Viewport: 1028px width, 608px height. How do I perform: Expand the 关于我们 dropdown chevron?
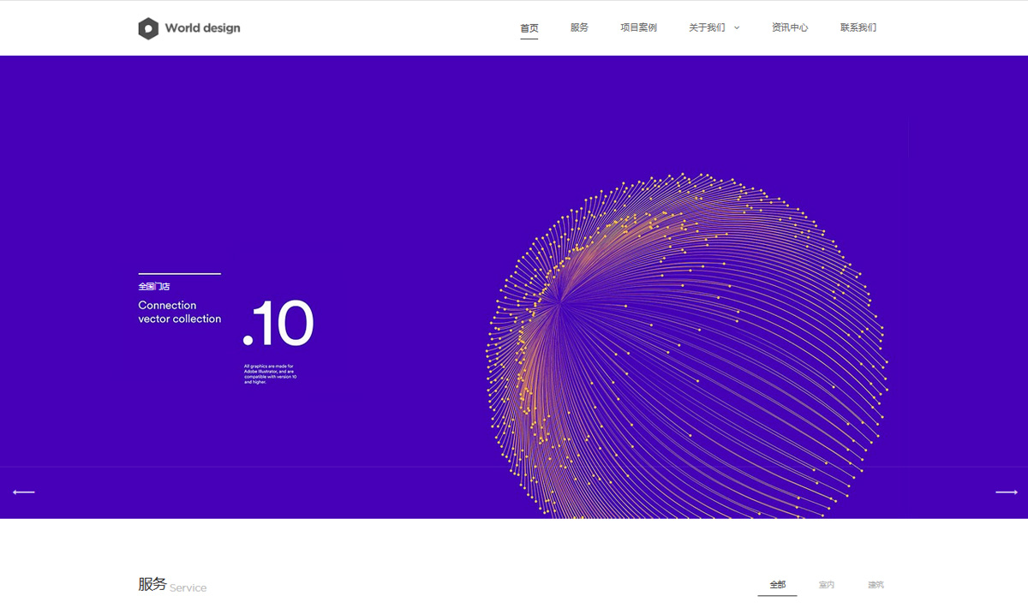coord(737,28)
